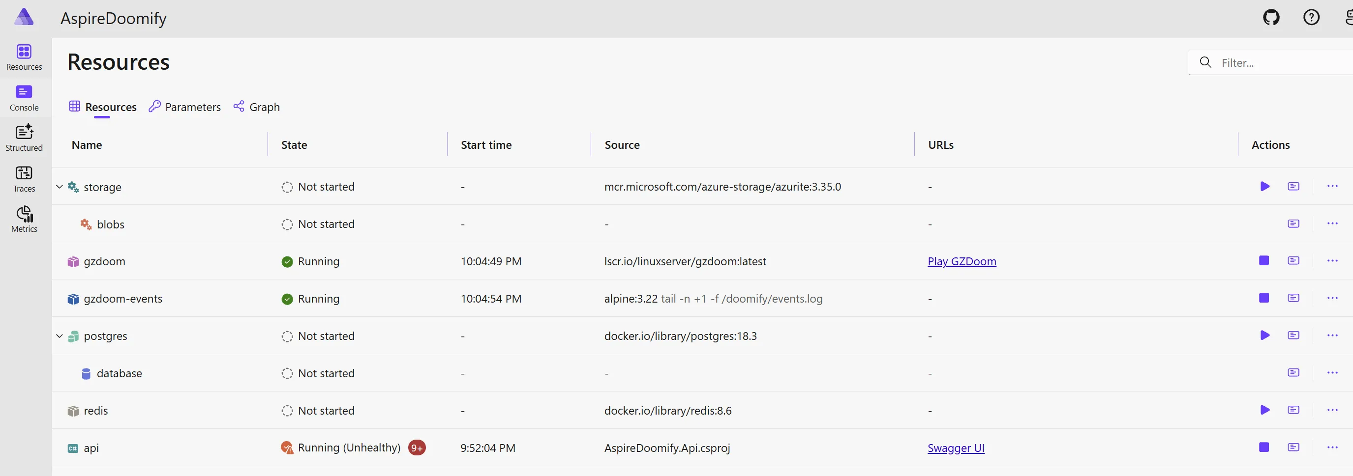Click the 10:04:49 PM start time
Image resolution: width=1353 pixels, height=476 pixels.
(x=491, y=261)
